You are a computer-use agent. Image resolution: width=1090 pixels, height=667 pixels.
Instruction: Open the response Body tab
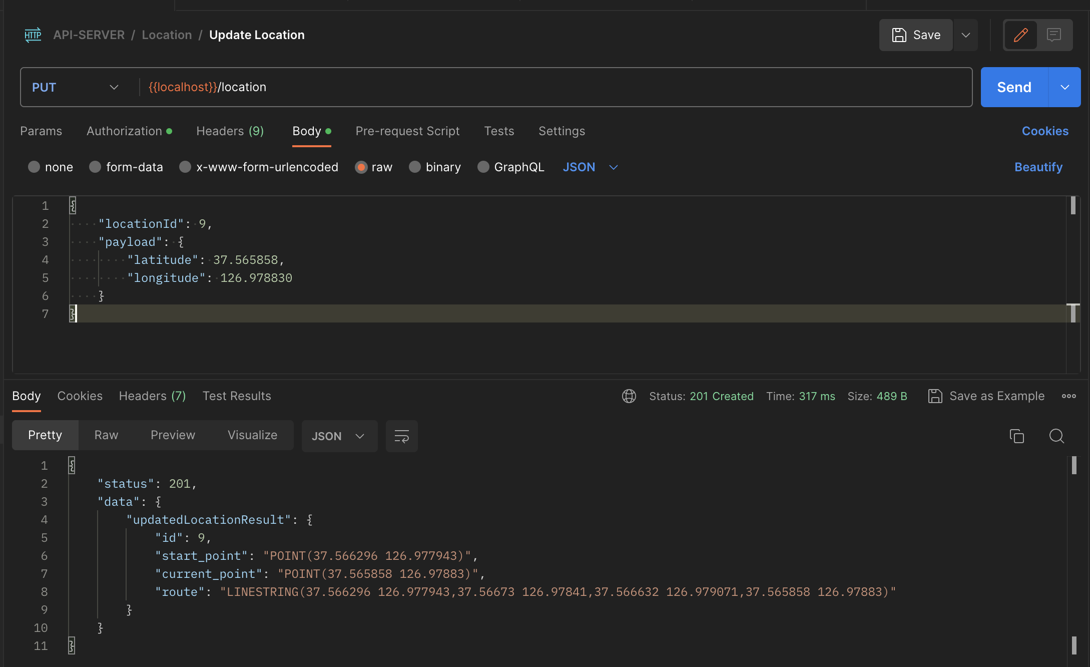(27, 396)
